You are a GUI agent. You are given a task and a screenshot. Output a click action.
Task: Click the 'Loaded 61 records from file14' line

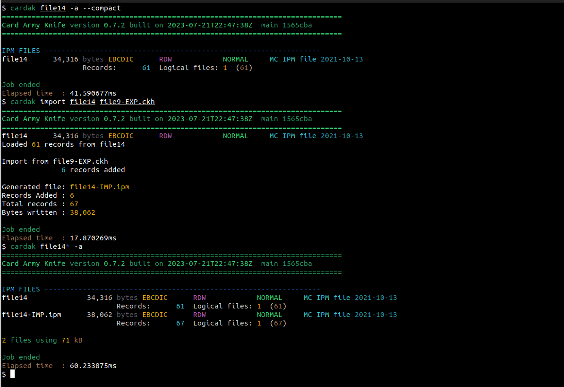point(63,144)
